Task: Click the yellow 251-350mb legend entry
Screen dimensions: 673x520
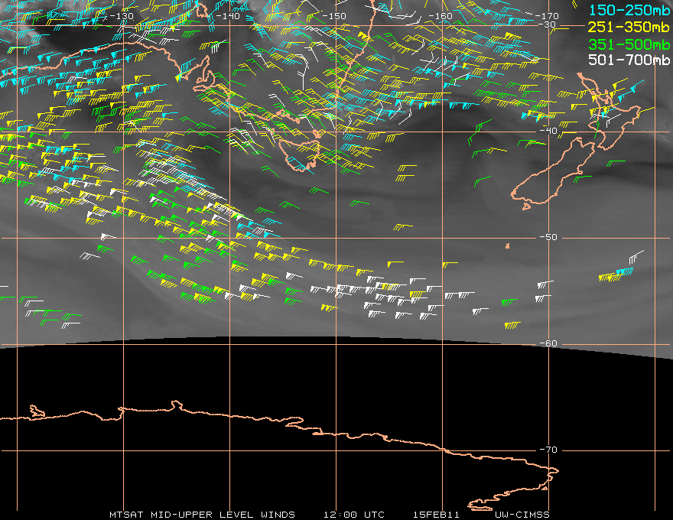Action: pyautogui.click(x=629, y=27)
